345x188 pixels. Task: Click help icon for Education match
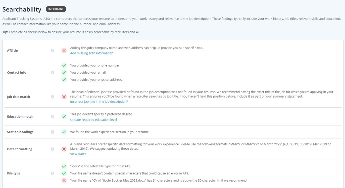(x=52, y=117)
